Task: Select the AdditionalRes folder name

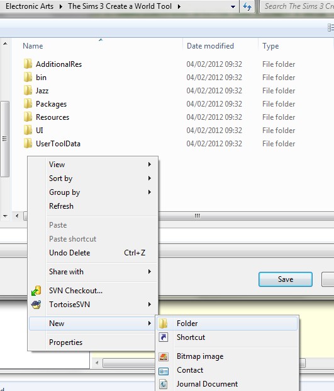Action: [58, 64]
